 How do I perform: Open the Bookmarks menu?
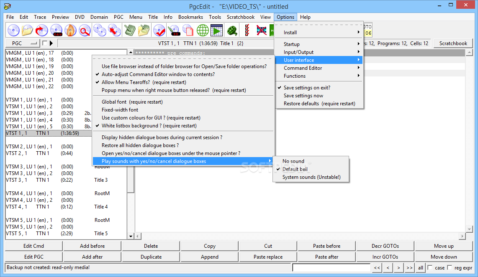190,17
